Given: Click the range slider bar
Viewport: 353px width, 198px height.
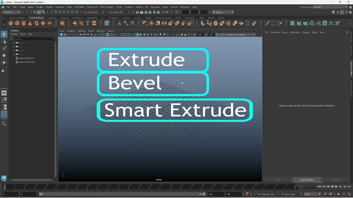Looking at the screenshot, I should [122, 194].
